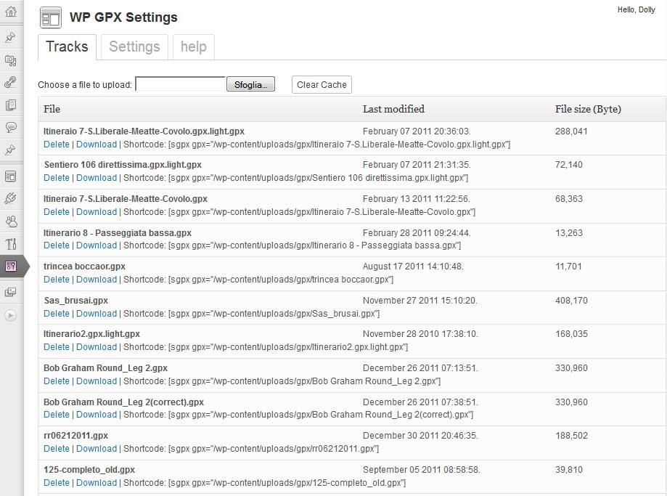
Task: Download the rr06212011.gpx track
Action: 97,449
